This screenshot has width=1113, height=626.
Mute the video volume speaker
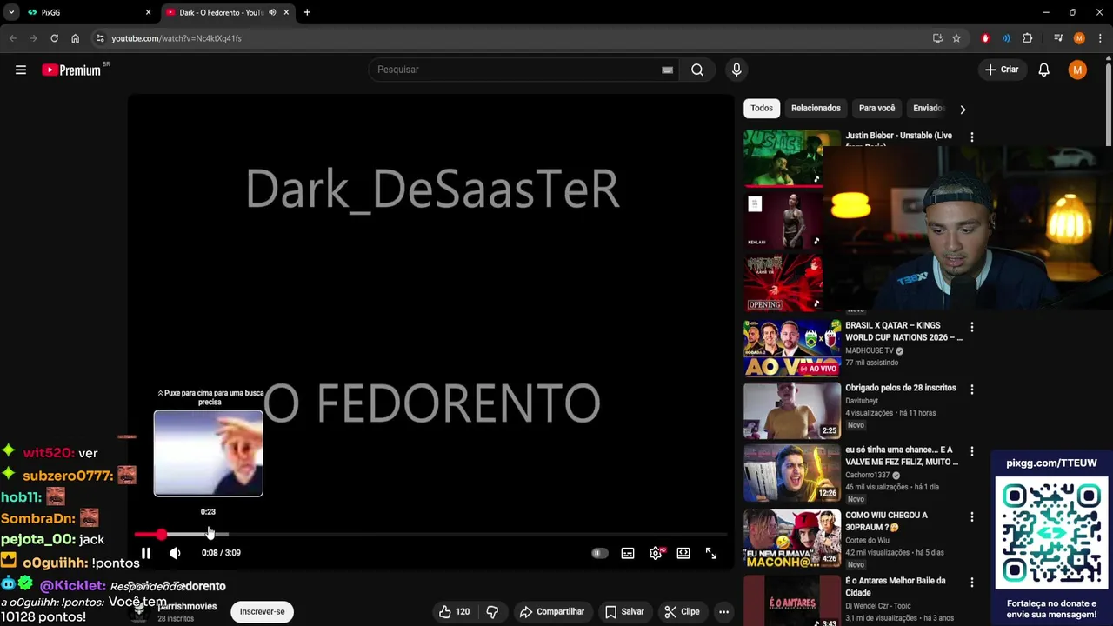click(175, 553)
